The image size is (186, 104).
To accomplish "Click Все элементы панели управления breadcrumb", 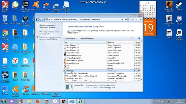I will [x=63, y=19].
